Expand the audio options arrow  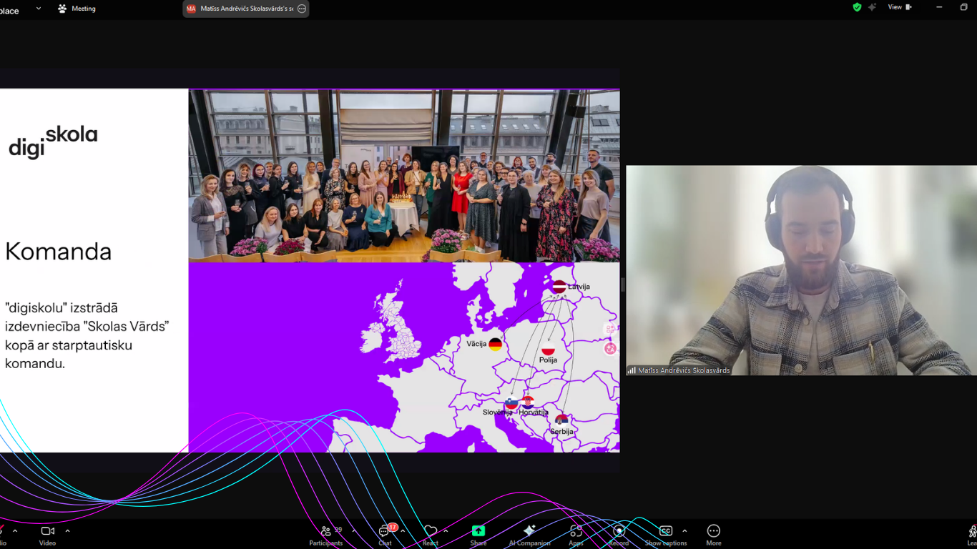point(15,531)
